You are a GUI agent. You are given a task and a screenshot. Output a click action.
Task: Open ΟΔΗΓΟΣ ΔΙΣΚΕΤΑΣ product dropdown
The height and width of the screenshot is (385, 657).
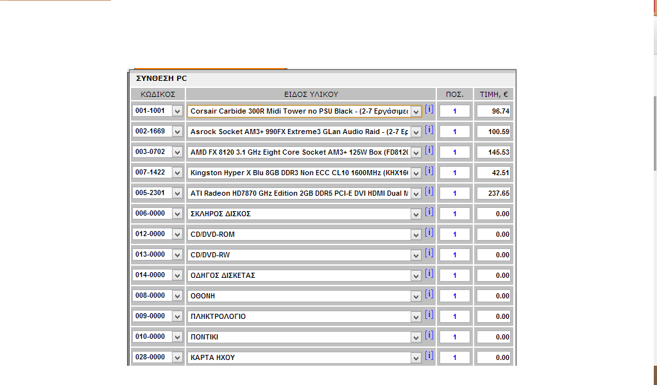click(x=416, y=276)
